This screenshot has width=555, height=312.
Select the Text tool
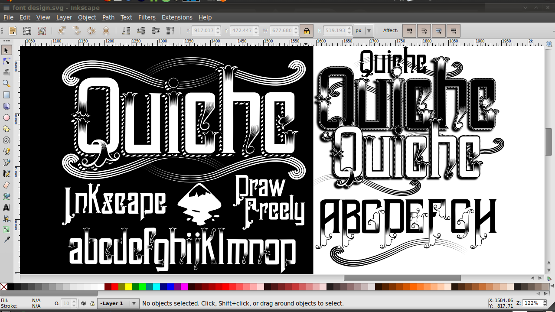pyautogui.click(x=6, y=208)
